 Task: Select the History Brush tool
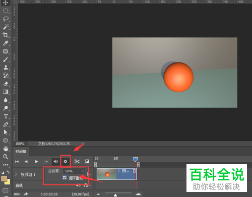[x=6, y=76]
